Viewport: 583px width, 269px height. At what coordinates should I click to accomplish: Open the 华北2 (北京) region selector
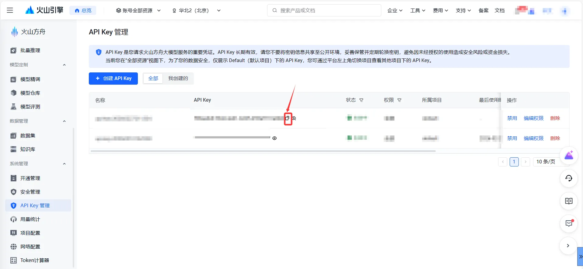click(x=196, y=10)
